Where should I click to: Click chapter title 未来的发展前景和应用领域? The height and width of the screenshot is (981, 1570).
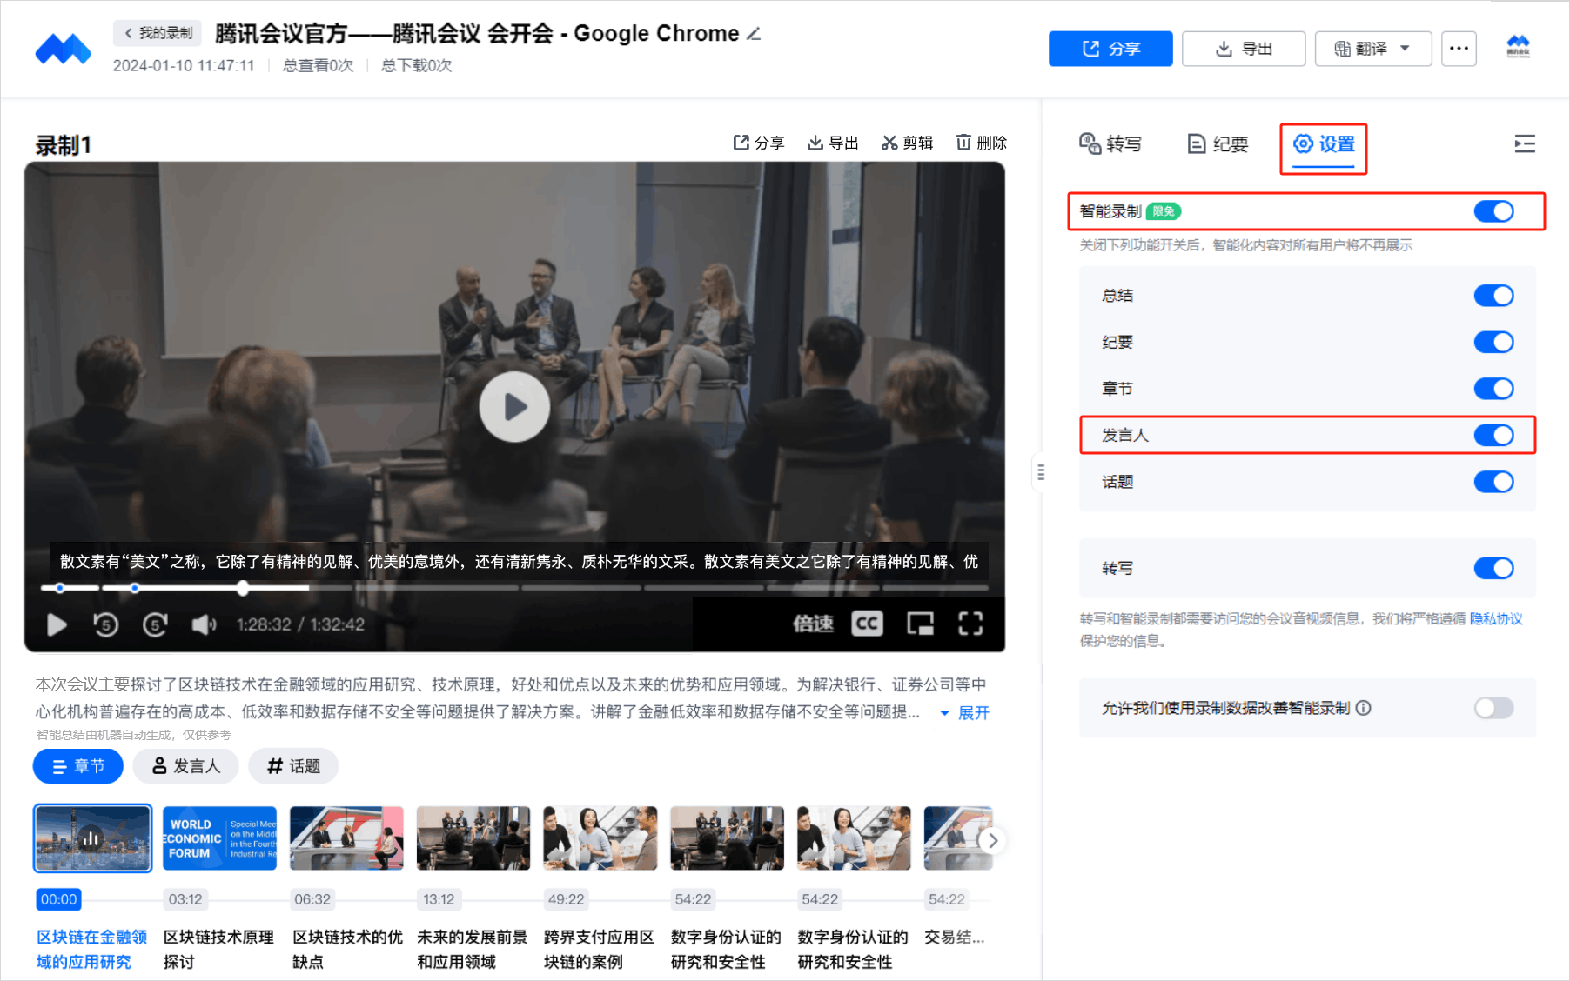coord(473,950)
